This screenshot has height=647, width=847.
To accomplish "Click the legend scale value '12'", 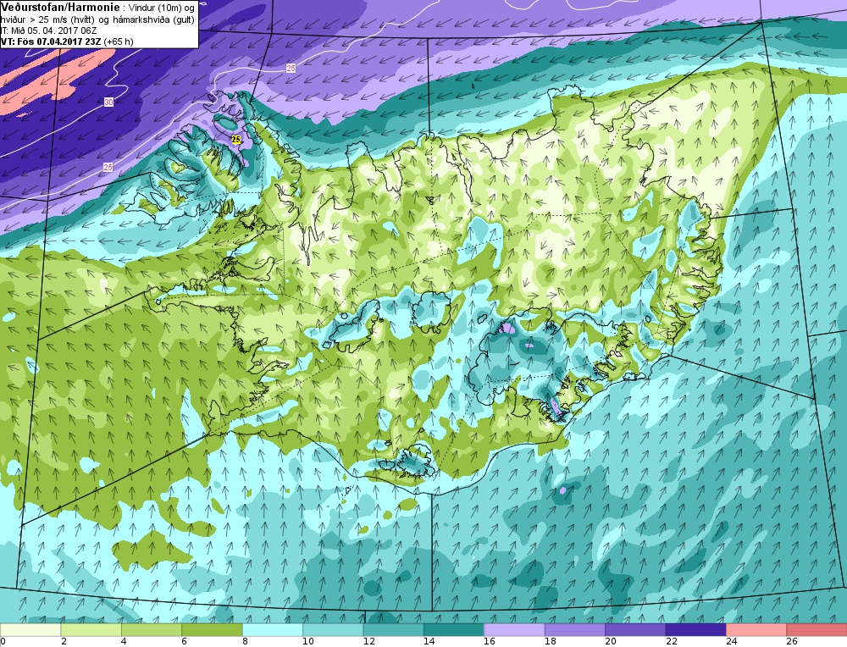I will click(368, 642).
